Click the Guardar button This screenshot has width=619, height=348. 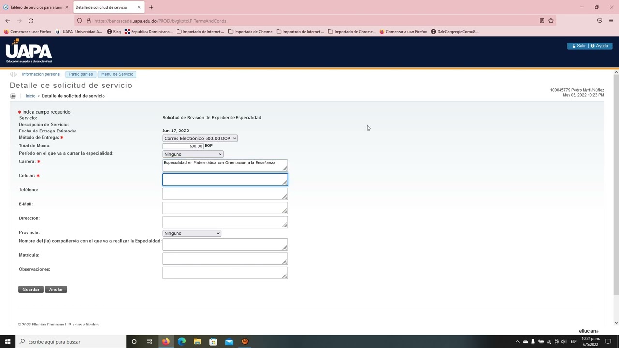31,290
